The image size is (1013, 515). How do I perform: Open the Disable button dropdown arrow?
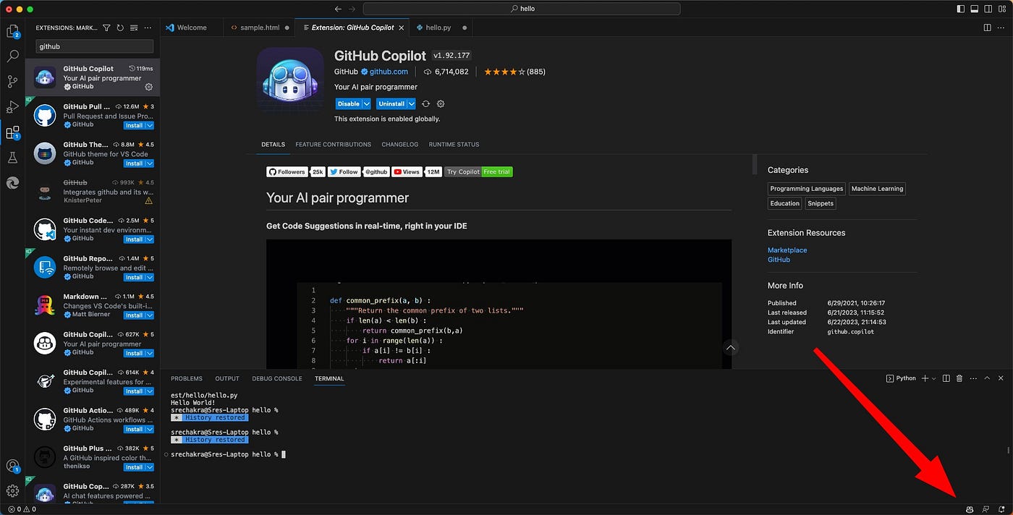point(367,104)
